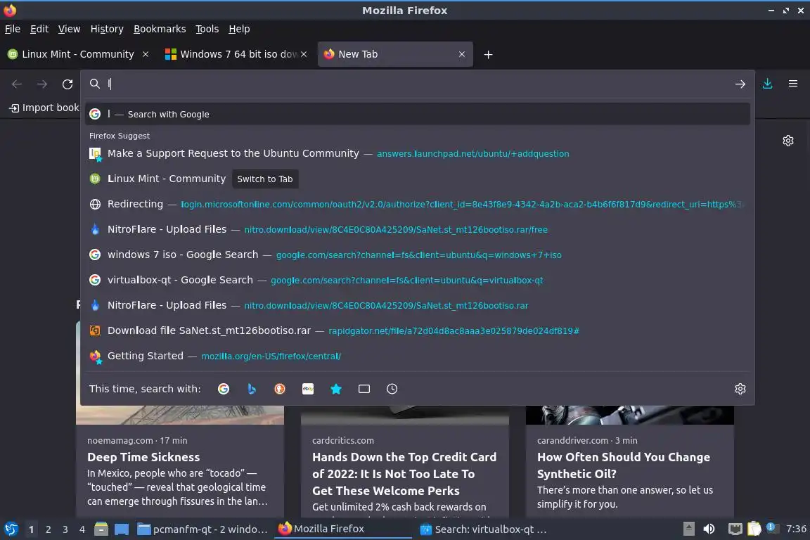Screen dimensions: 810x540
Task: Close the Windows 7 64 bit iso tab
Action: (x=304, y=54)
